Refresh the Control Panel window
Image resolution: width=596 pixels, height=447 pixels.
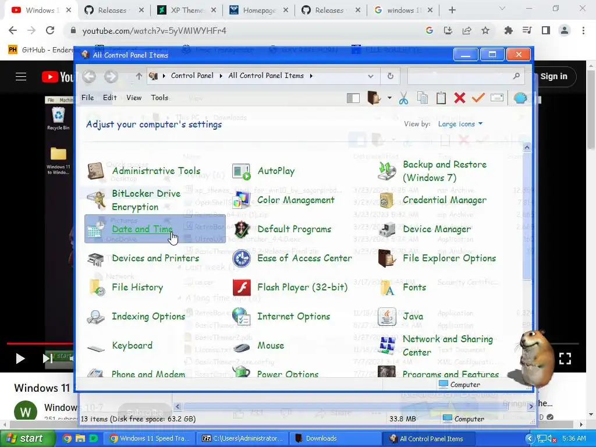tap(391, 76)
